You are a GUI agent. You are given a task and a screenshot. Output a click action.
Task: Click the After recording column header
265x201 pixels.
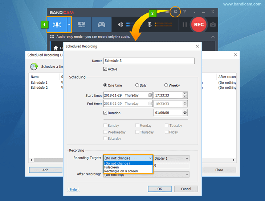[x=227, y=77]
